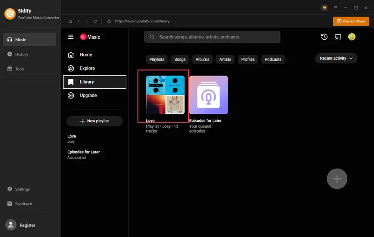Go to YouTube Music Home
This screenshot has height=237, width=374.
click(x=94, y=55)
